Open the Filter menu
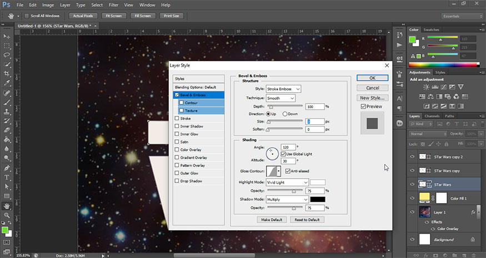This screenshot has width=486, height=258. tap(113, 5)
